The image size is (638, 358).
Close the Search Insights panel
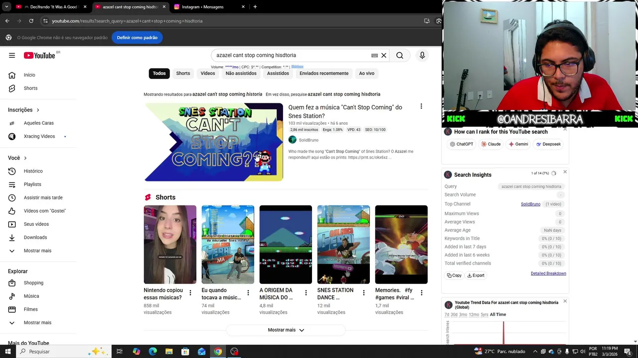[x=565, y=172]
